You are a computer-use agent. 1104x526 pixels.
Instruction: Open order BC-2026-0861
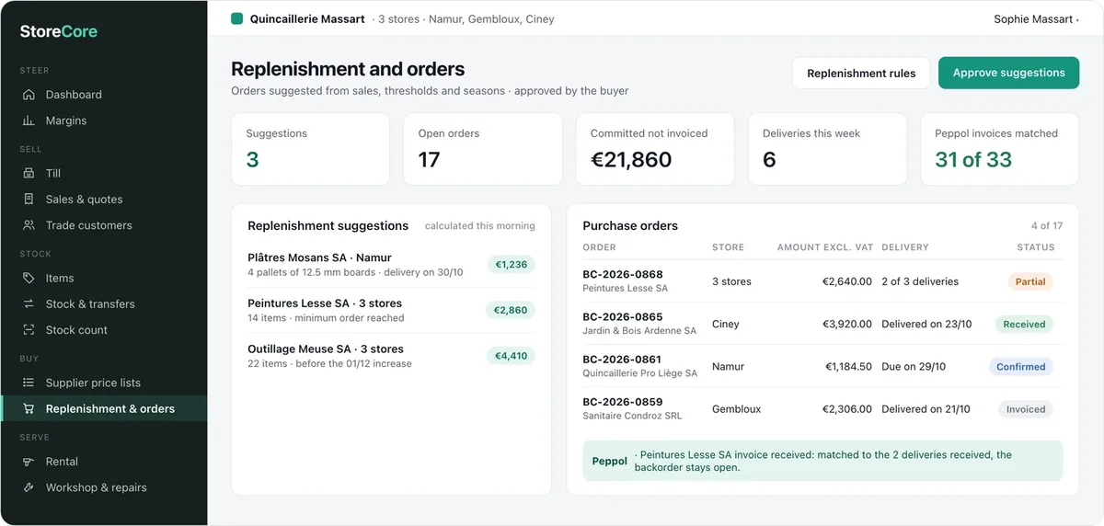tap(623, 360)
